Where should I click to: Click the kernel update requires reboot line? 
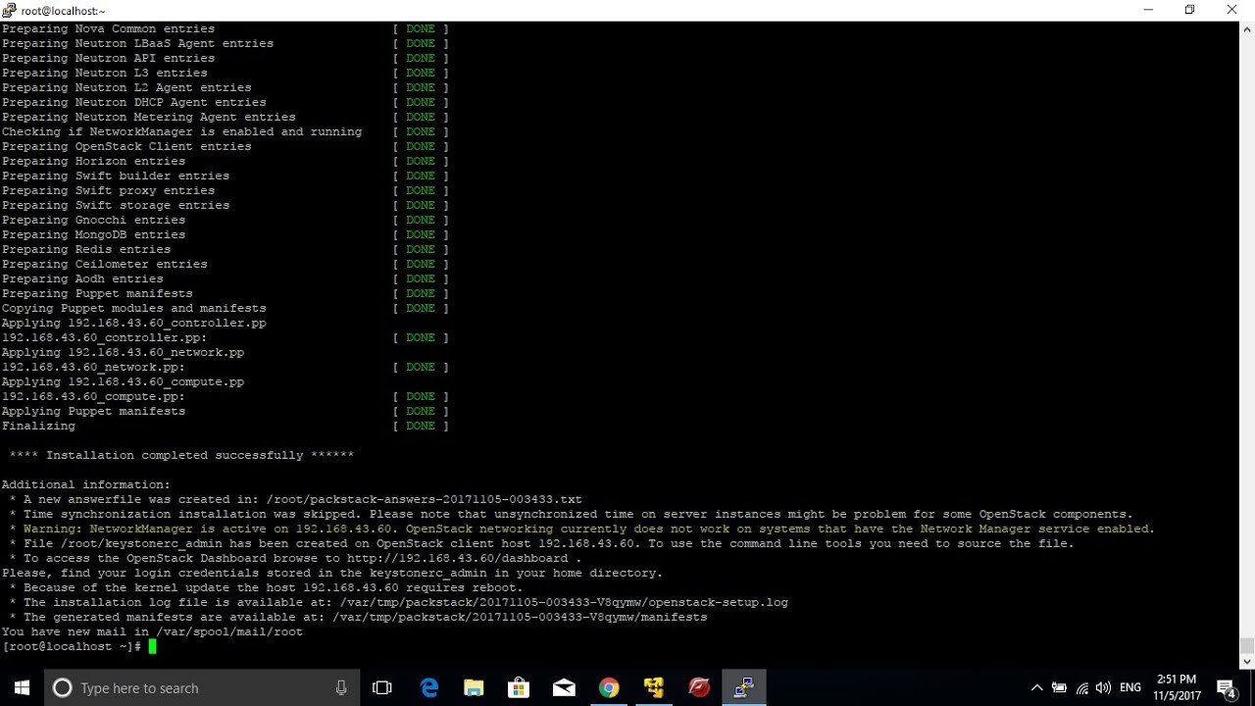(x=266, y=587)
